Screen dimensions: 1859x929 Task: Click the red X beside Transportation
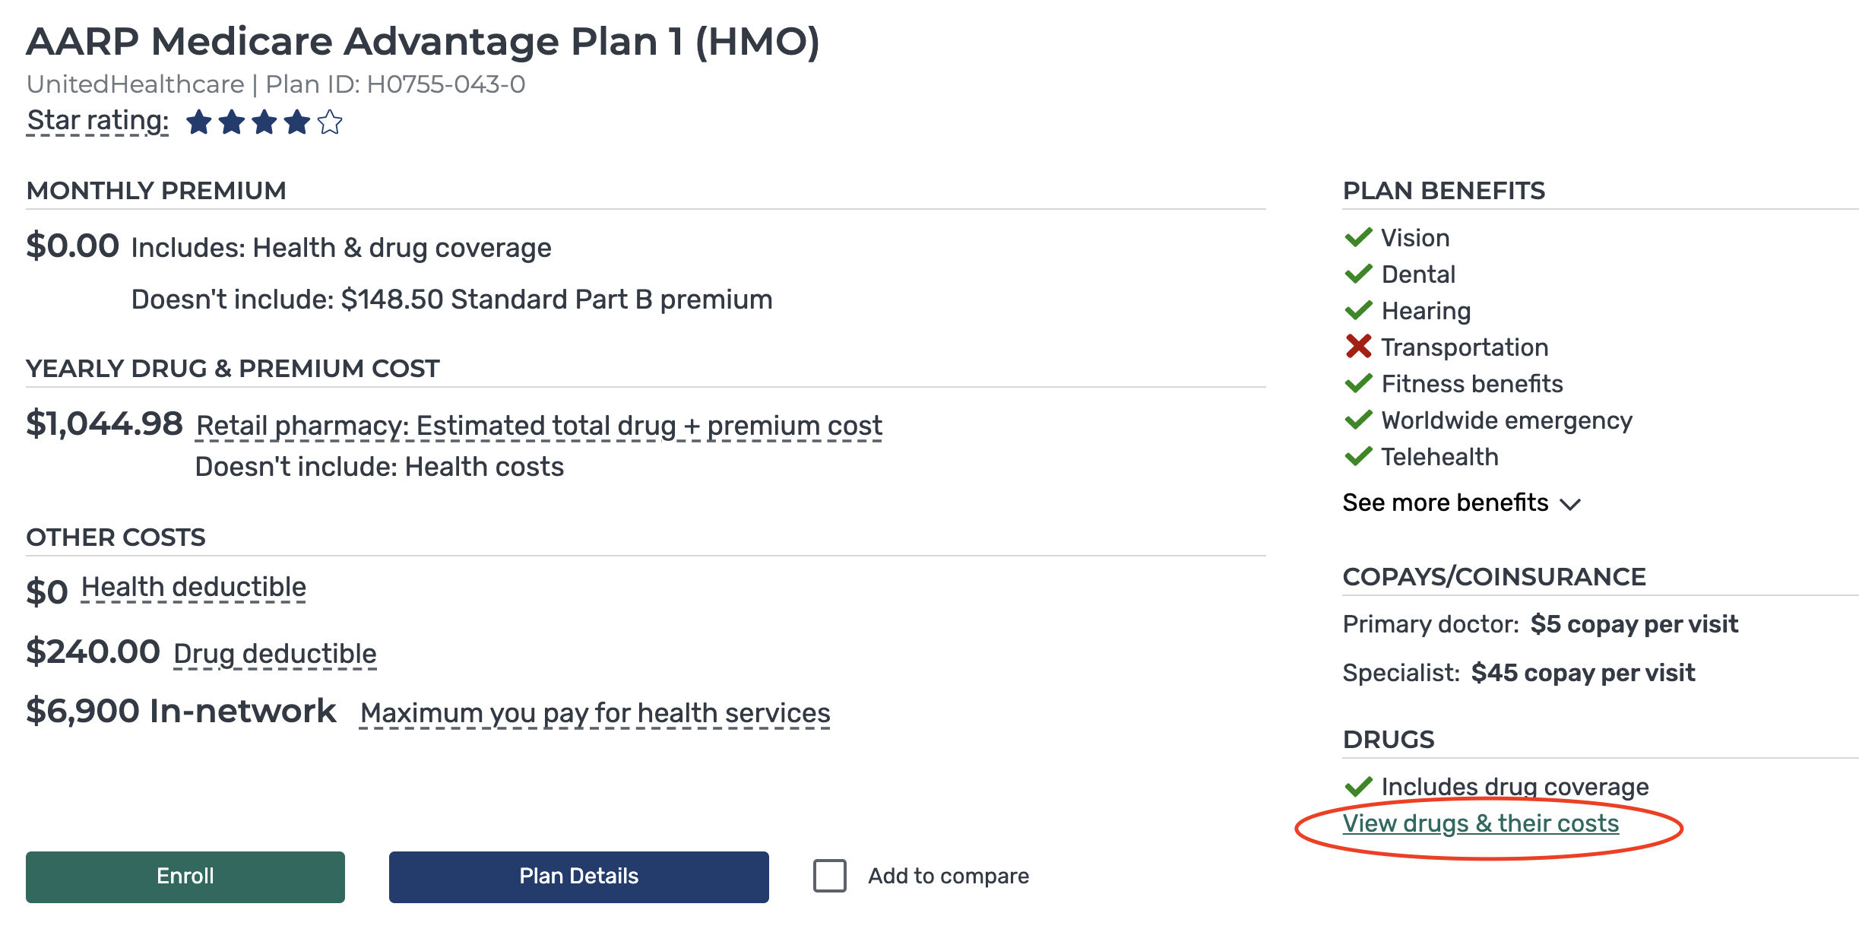1358,347
